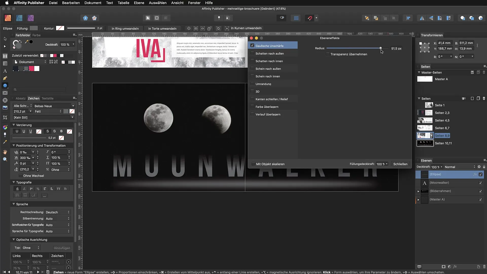Image resolution: width=487 pixels, height=274 pixels.
Task: Collapse Master-Seiten section
Action: click(x=419, y=72)
